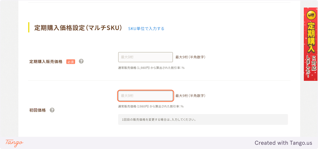Click the large 定期購入 text on the banner
The height and width of the screenshot is (149, 318).
[311, 37]
